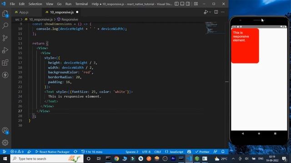
Task: Open the Extensions view
Action: tap(5, 62)
